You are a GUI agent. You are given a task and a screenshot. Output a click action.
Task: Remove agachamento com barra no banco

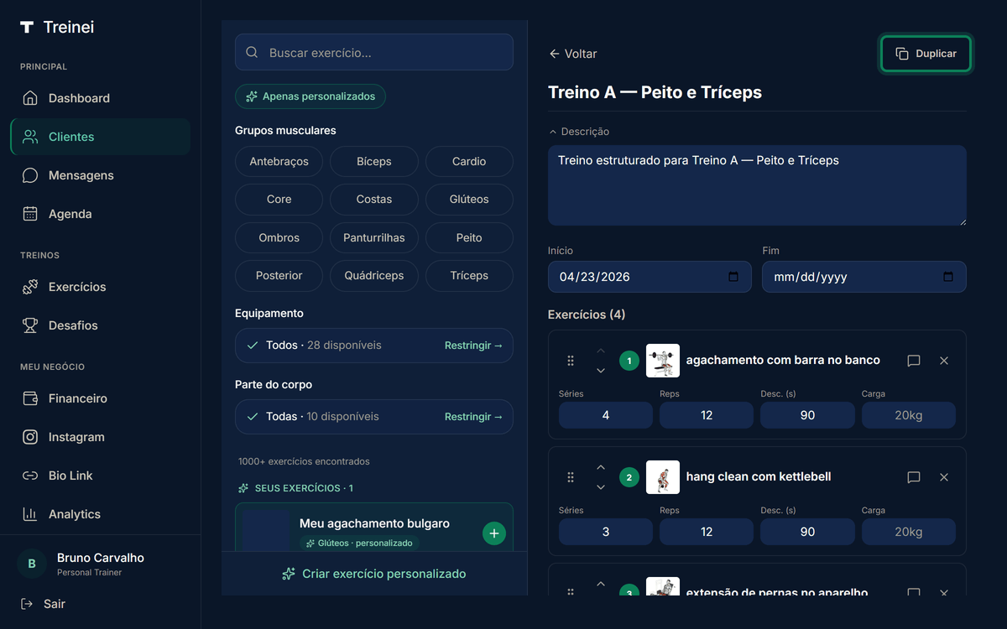coord(944,361)
